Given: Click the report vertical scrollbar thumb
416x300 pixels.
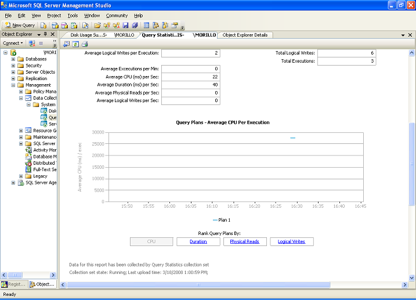Looking at the screenshot, I should (411, 164).
